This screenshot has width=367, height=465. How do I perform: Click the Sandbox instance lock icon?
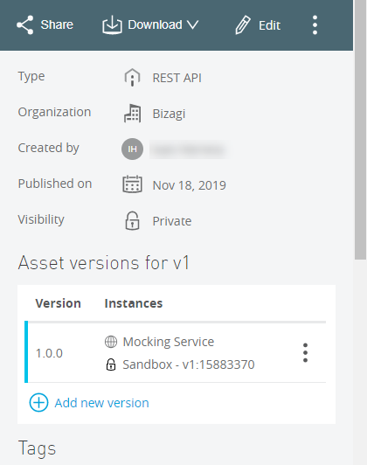[111, 364]
